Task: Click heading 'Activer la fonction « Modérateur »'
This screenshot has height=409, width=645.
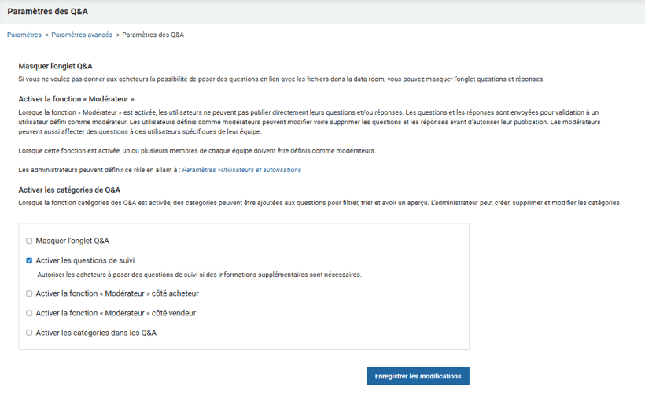Action: (76, 99)
